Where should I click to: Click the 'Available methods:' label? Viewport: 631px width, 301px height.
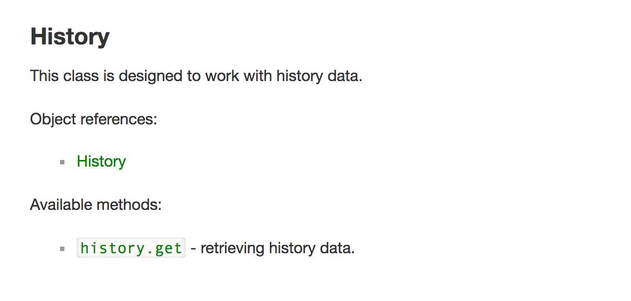[96, 205]
